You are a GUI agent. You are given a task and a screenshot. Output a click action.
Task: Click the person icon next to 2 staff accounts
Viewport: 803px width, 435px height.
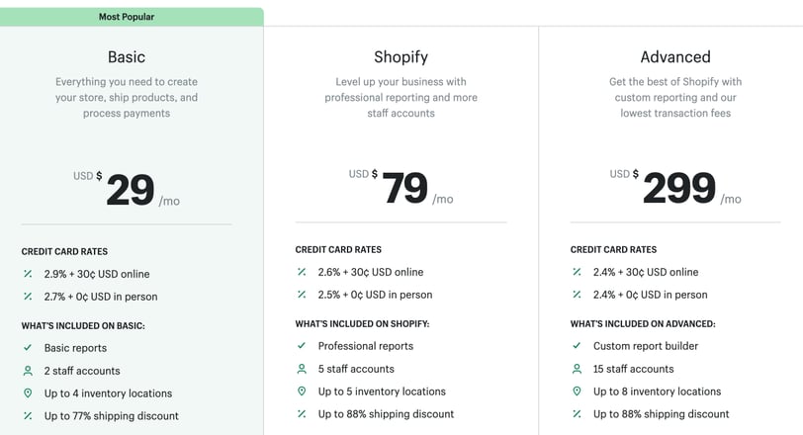click(28, 371)
